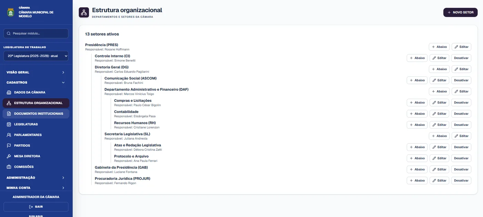
Task: Log out using the Sair button
Action: (x=36, y=207)
